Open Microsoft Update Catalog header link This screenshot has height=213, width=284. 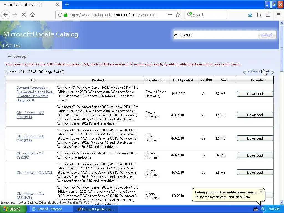click(x=41, y=34)
